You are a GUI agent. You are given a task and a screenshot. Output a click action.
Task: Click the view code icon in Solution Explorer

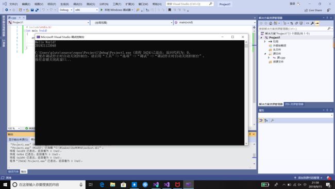pos(307,23)
